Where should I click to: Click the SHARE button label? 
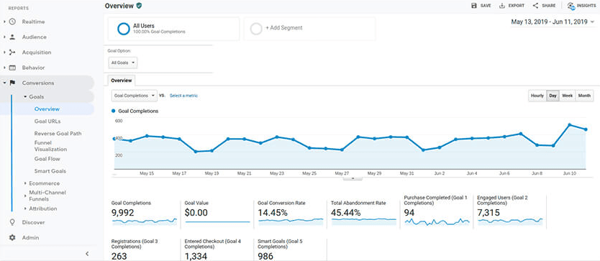point(549,6)
